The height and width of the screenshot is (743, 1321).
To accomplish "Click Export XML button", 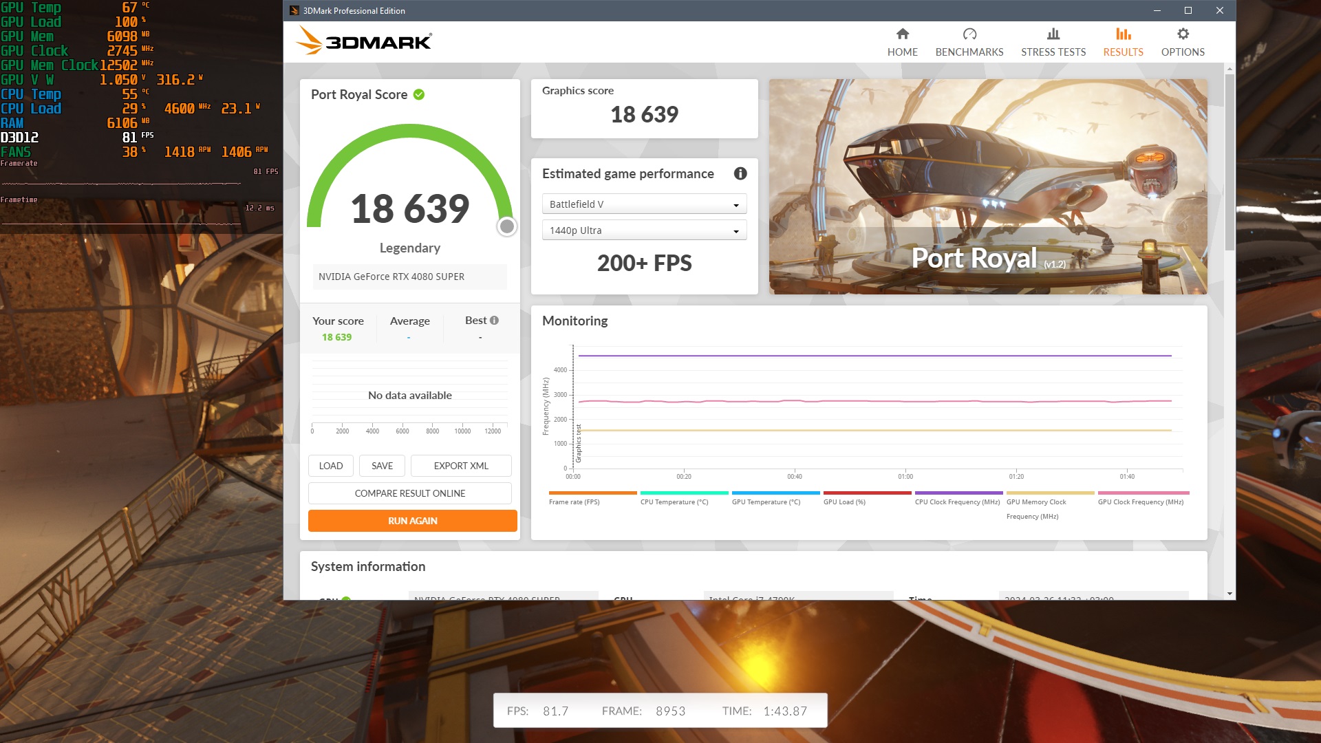I will [461, 466].
